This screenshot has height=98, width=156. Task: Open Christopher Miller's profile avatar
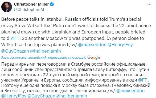tap(7, 7)
